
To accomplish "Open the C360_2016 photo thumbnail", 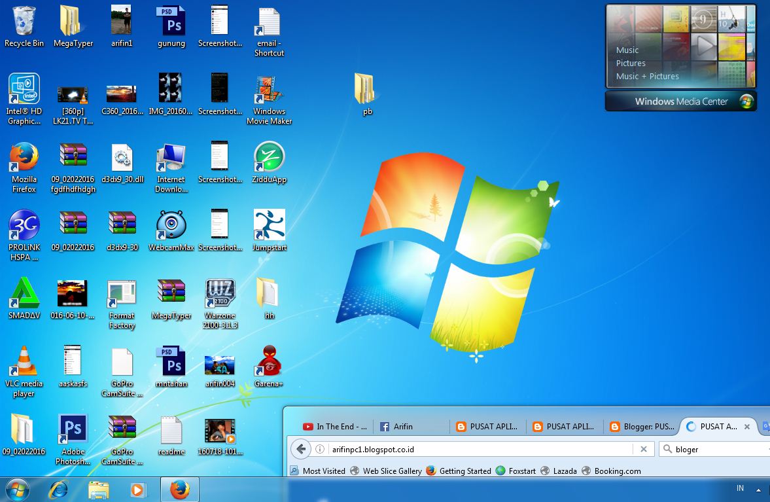I will click(x=121, y=94).
